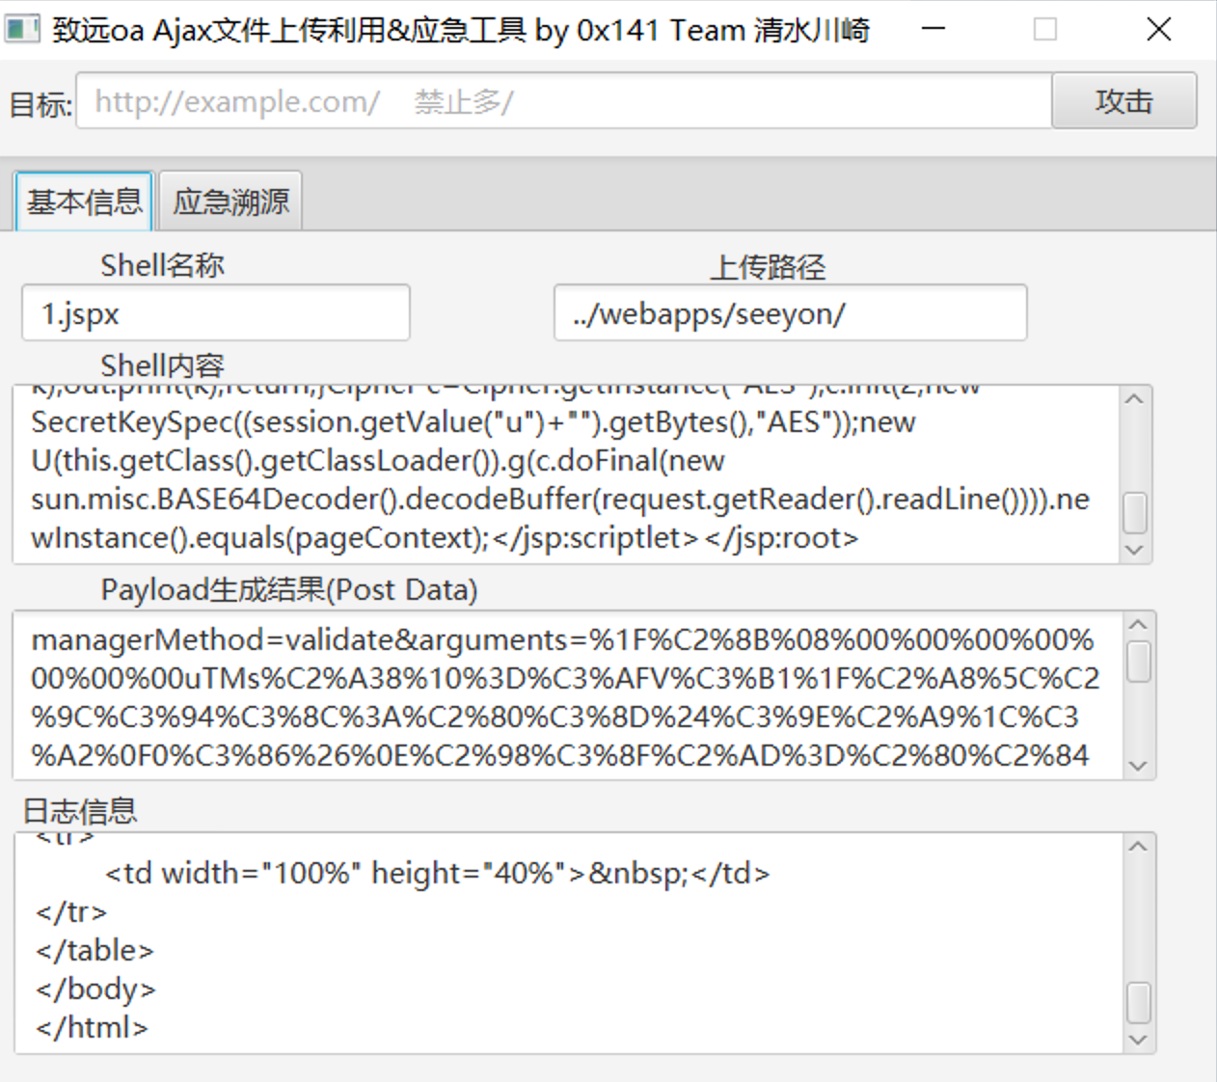Click the td width="100%" line in log
The image size is (1217, 1082).
438,874
